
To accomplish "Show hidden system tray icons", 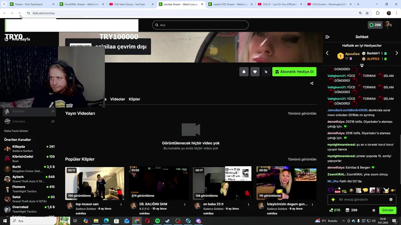I will pos(343,221).
